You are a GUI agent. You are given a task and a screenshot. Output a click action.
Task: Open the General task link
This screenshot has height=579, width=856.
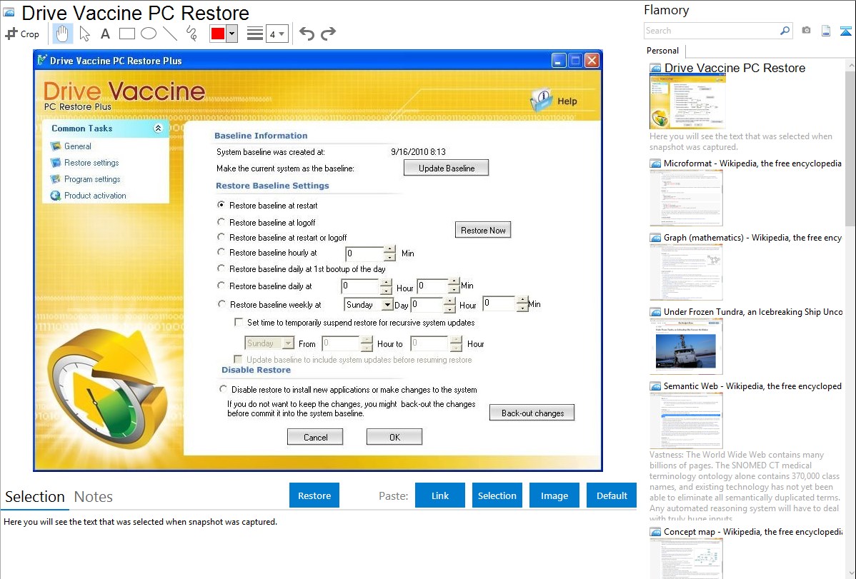77,146
